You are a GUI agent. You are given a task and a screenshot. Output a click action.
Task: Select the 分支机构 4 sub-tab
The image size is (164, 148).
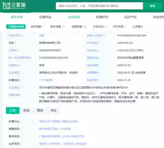[99, 27]
